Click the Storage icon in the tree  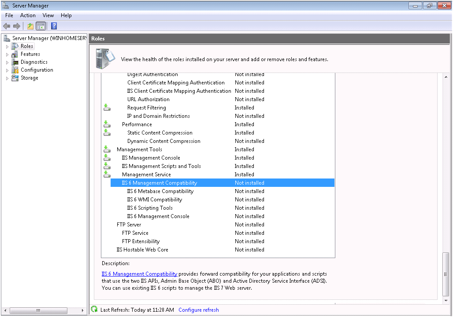click(15, 78)
